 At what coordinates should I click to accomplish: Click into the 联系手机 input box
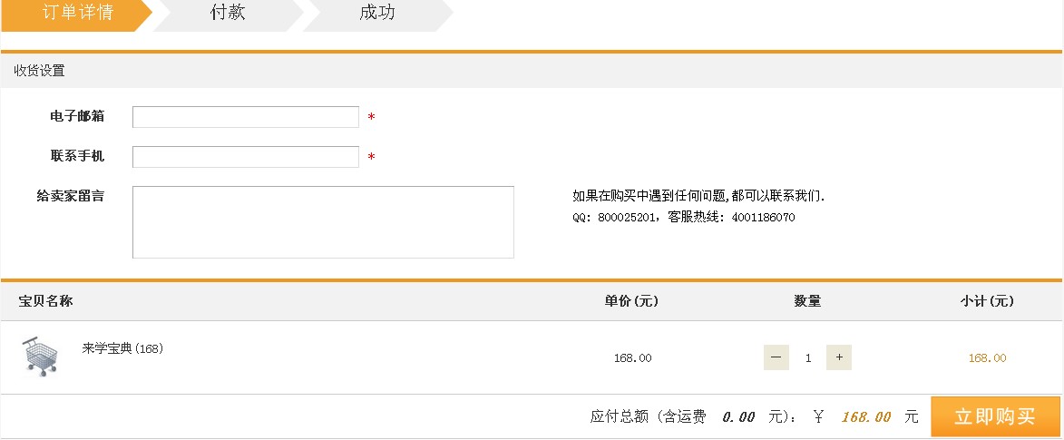246,157
